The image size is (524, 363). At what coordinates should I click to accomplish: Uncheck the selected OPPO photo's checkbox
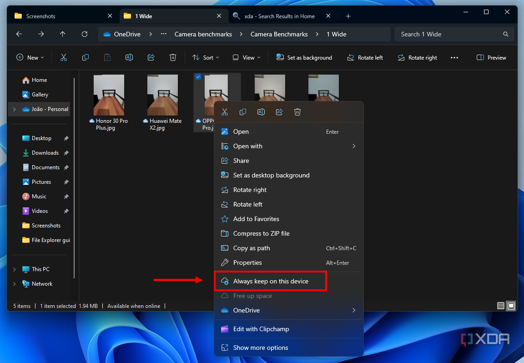point(198,76)
